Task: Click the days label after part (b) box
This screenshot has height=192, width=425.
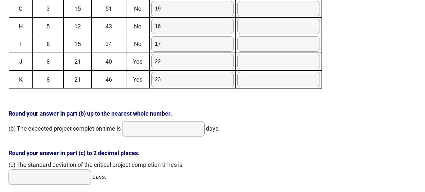Action: click(x=212, y=129)
